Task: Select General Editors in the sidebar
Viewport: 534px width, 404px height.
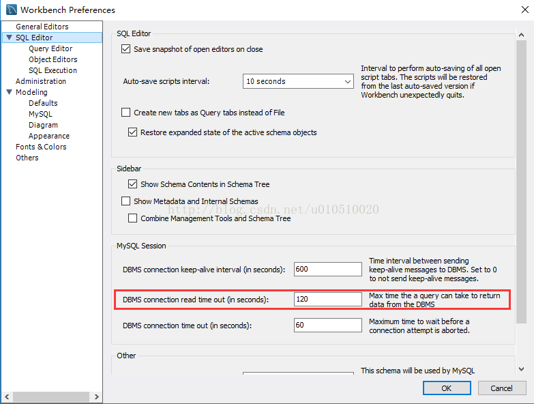Action: 42,27
